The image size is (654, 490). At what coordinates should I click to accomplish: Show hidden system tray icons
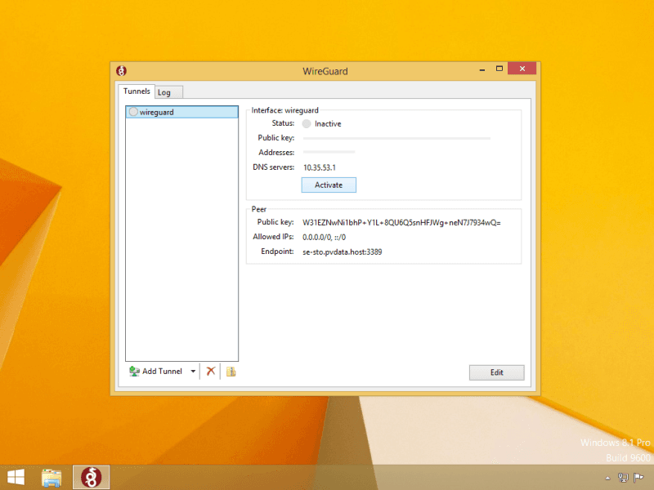[607, 478]
